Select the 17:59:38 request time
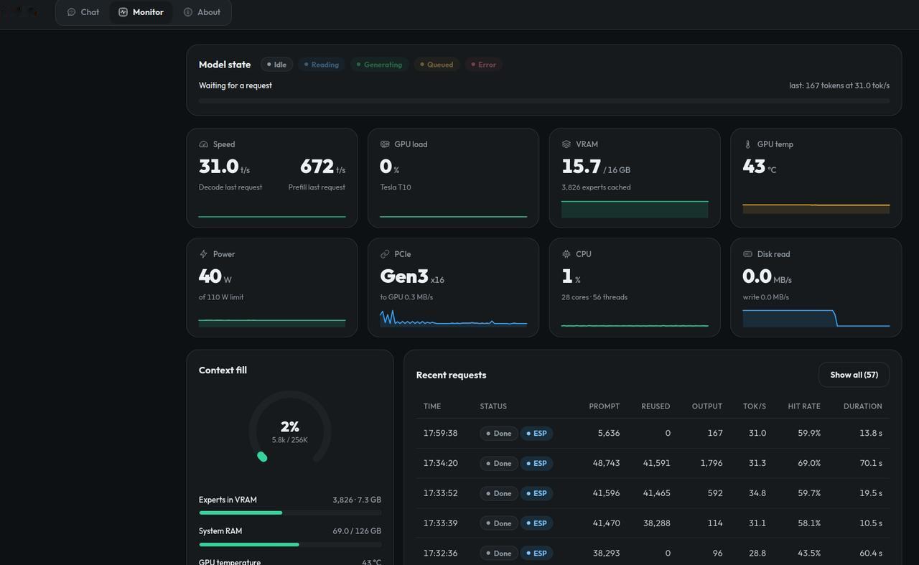 (441, 434)
